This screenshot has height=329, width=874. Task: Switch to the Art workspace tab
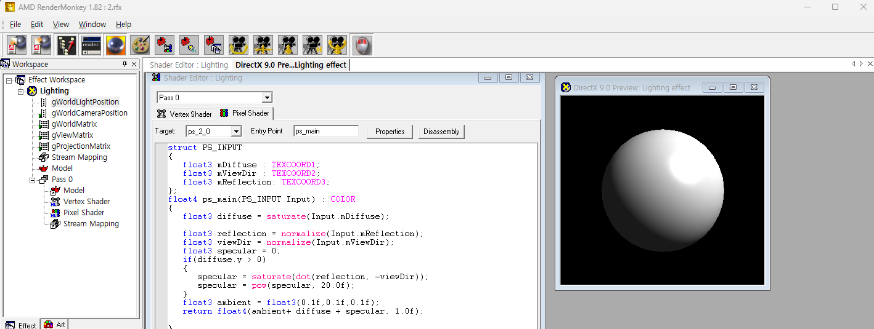tap(55, 324)
